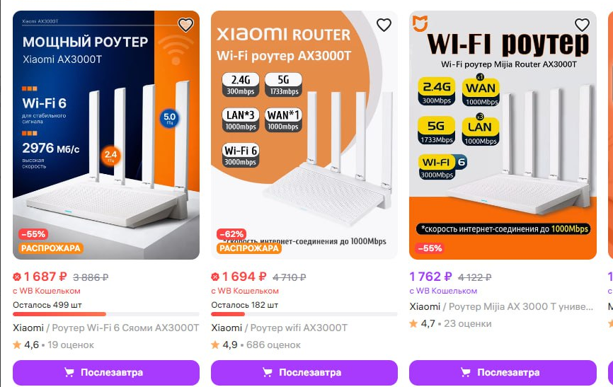The width and height of the screenshot is (613, 387).
Task: Favorite the Xiaomi AX3000T blue-background router
Action: point(185,25)
